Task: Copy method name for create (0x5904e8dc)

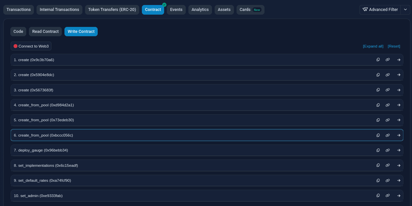Action: pyautogui.click(x=378, y=75)
